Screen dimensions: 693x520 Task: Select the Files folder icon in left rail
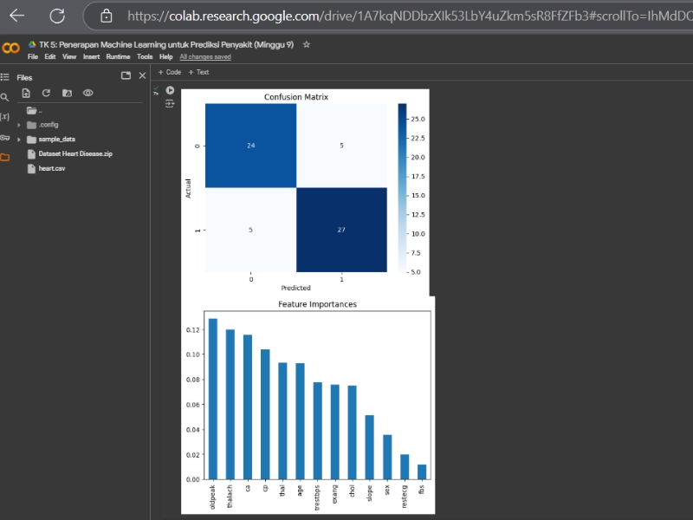tap(5, 158)
